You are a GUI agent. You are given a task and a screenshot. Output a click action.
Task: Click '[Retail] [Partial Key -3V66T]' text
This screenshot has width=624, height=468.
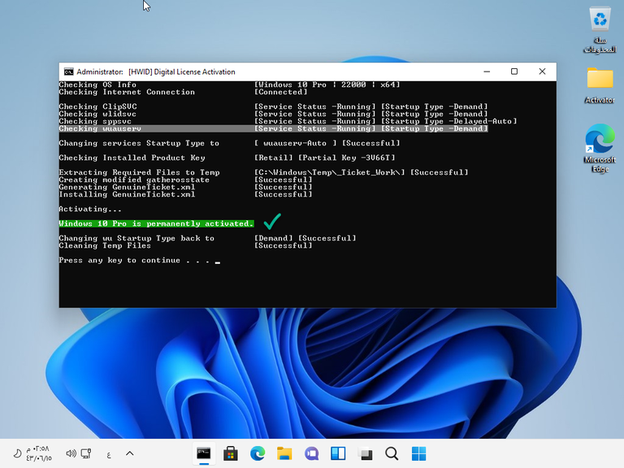pos(325,158)
